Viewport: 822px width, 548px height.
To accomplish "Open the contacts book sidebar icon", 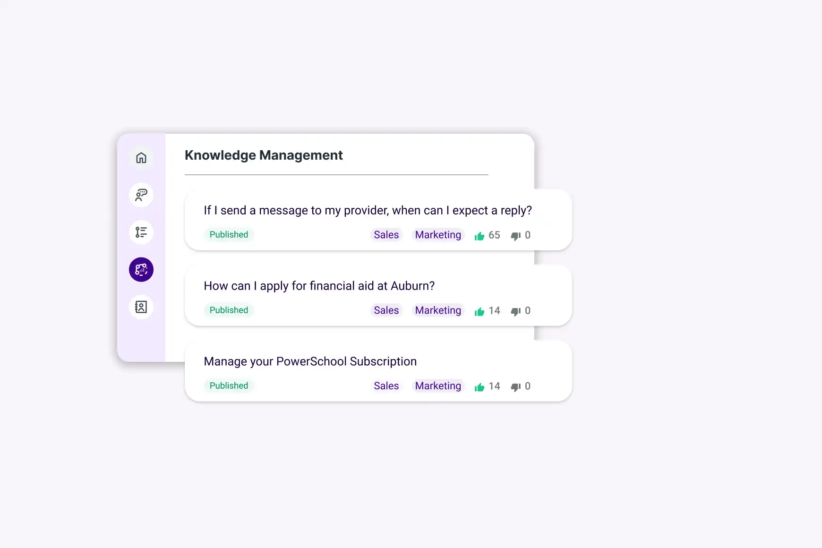I will [141, 307].
